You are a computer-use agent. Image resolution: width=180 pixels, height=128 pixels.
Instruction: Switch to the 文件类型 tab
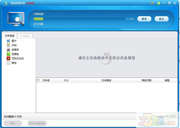click(10, 36)
